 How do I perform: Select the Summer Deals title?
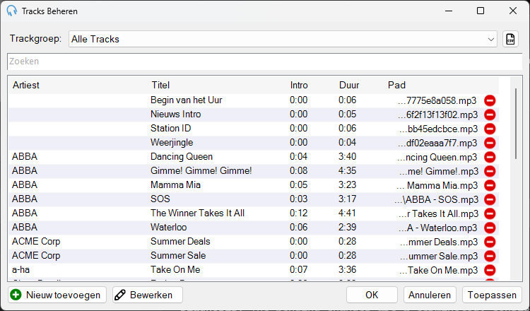[180, 242]
